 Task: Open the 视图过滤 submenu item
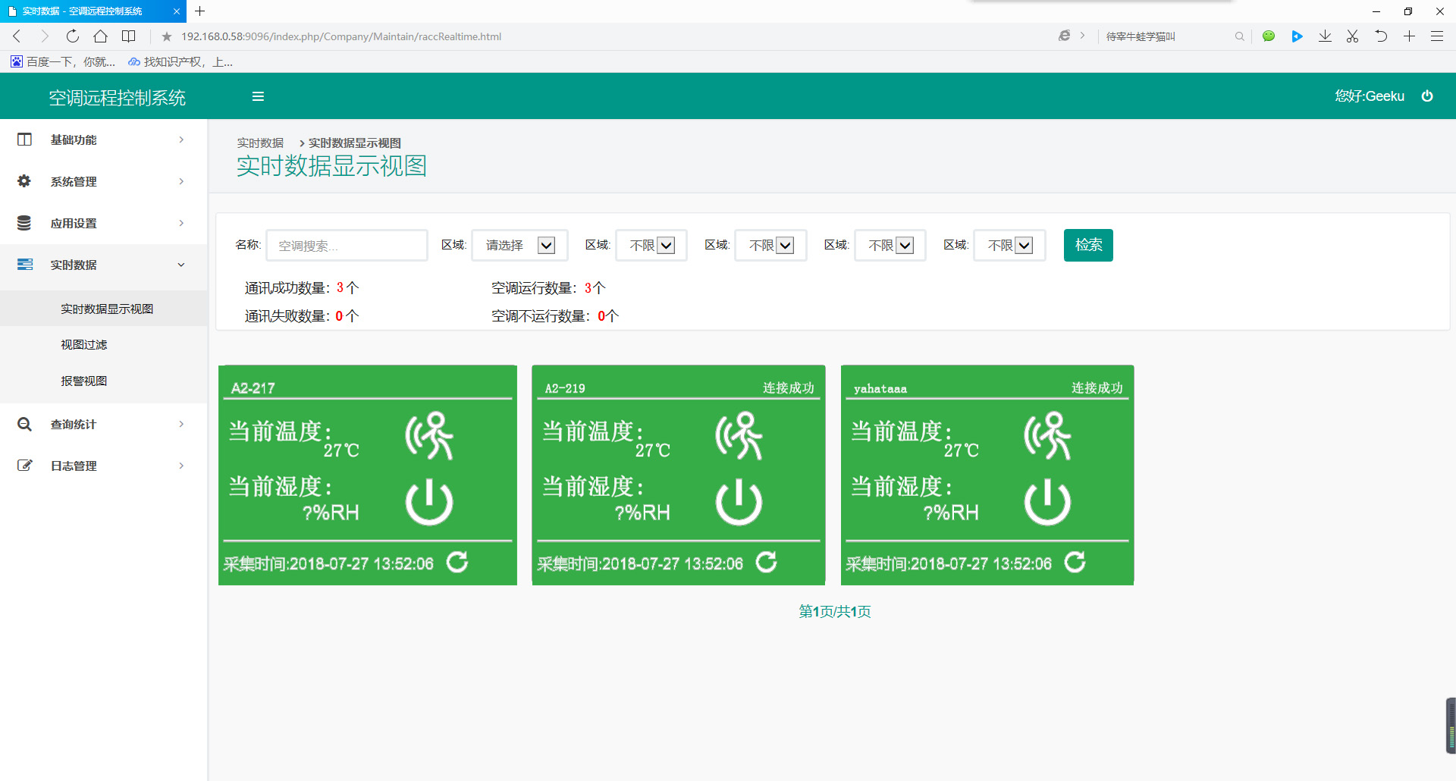point(84,345)
